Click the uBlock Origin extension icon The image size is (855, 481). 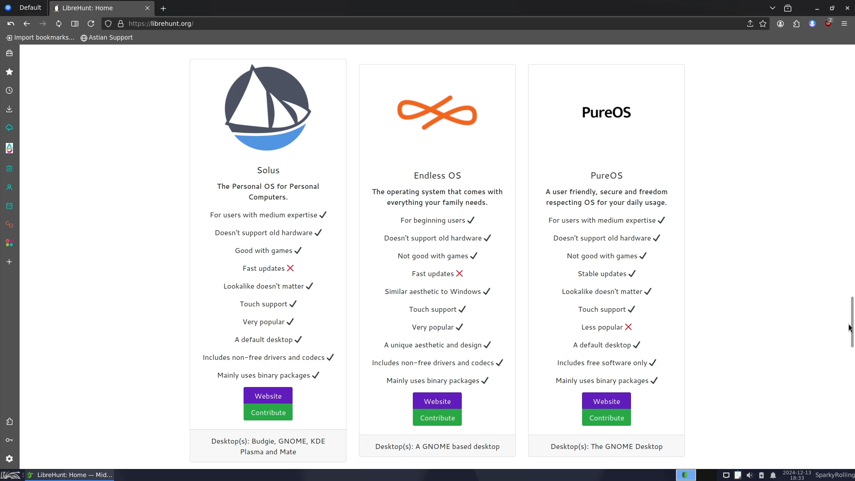point(828,24)
